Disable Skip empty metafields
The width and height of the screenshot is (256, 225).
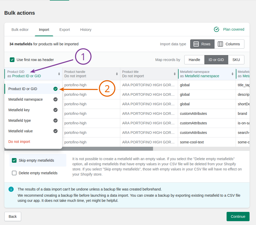[x=14, y=160]
